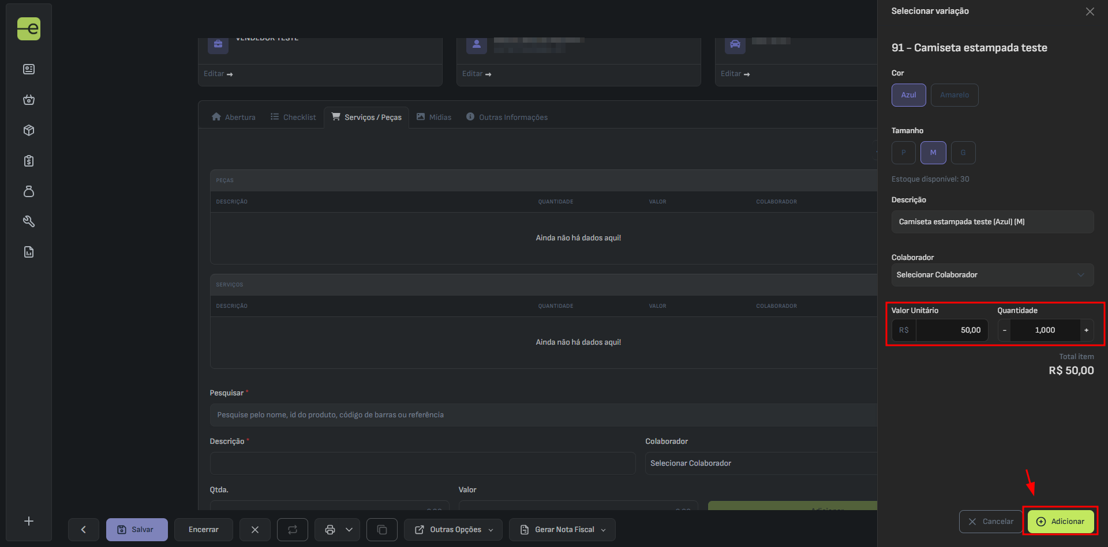The height and width of the screenshot is (547, 1108).
Task: Switch to the Checklist tab
Action: coord(293,117)
